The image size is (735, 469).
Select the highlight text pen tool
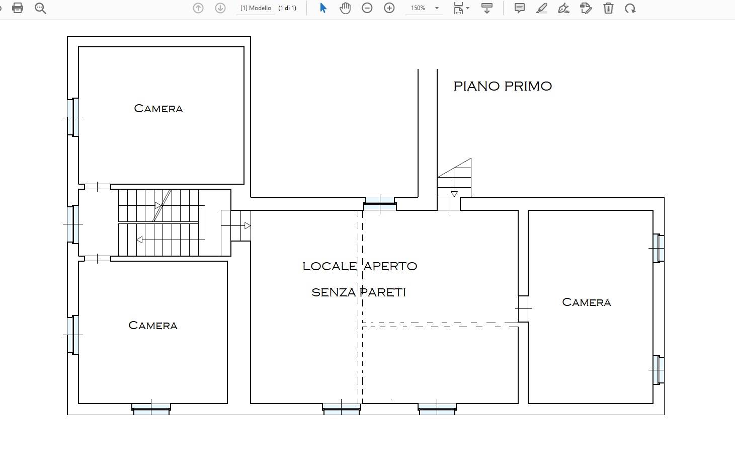pos(542,8)
